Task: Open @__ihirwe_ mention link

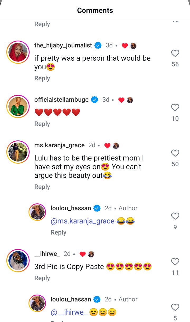Action: [x=69, y=312]
